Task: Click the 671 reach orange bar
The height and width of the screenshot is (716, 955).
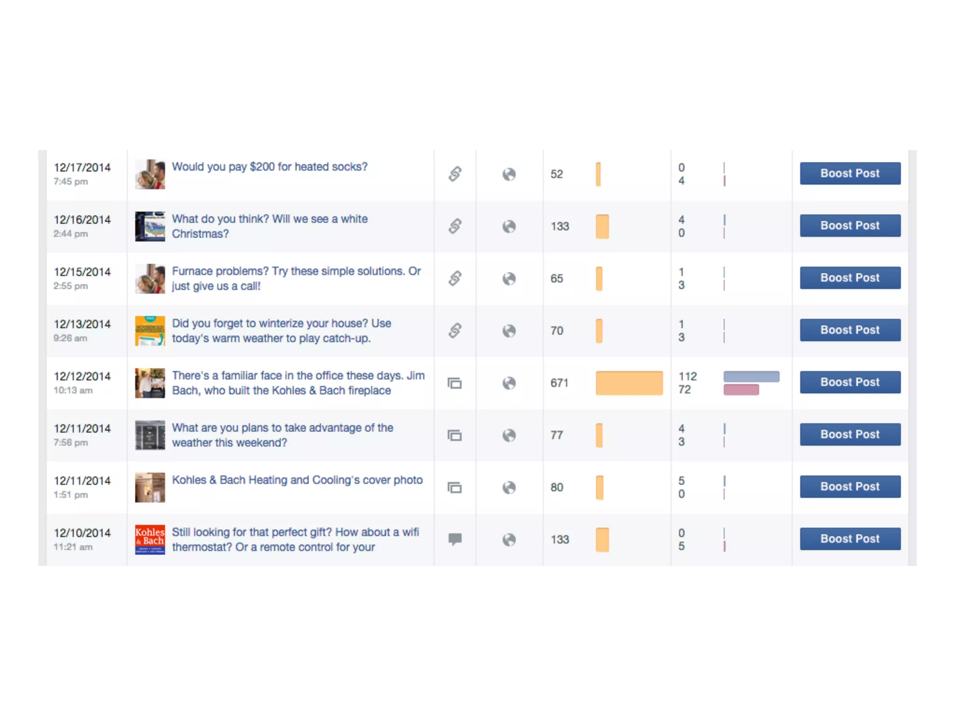Action: coord(629,383)
